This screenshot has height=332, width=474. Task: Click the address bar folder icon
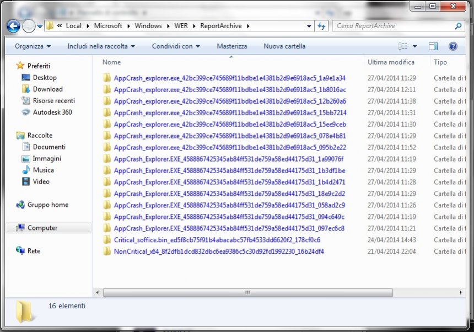(50, 26)
